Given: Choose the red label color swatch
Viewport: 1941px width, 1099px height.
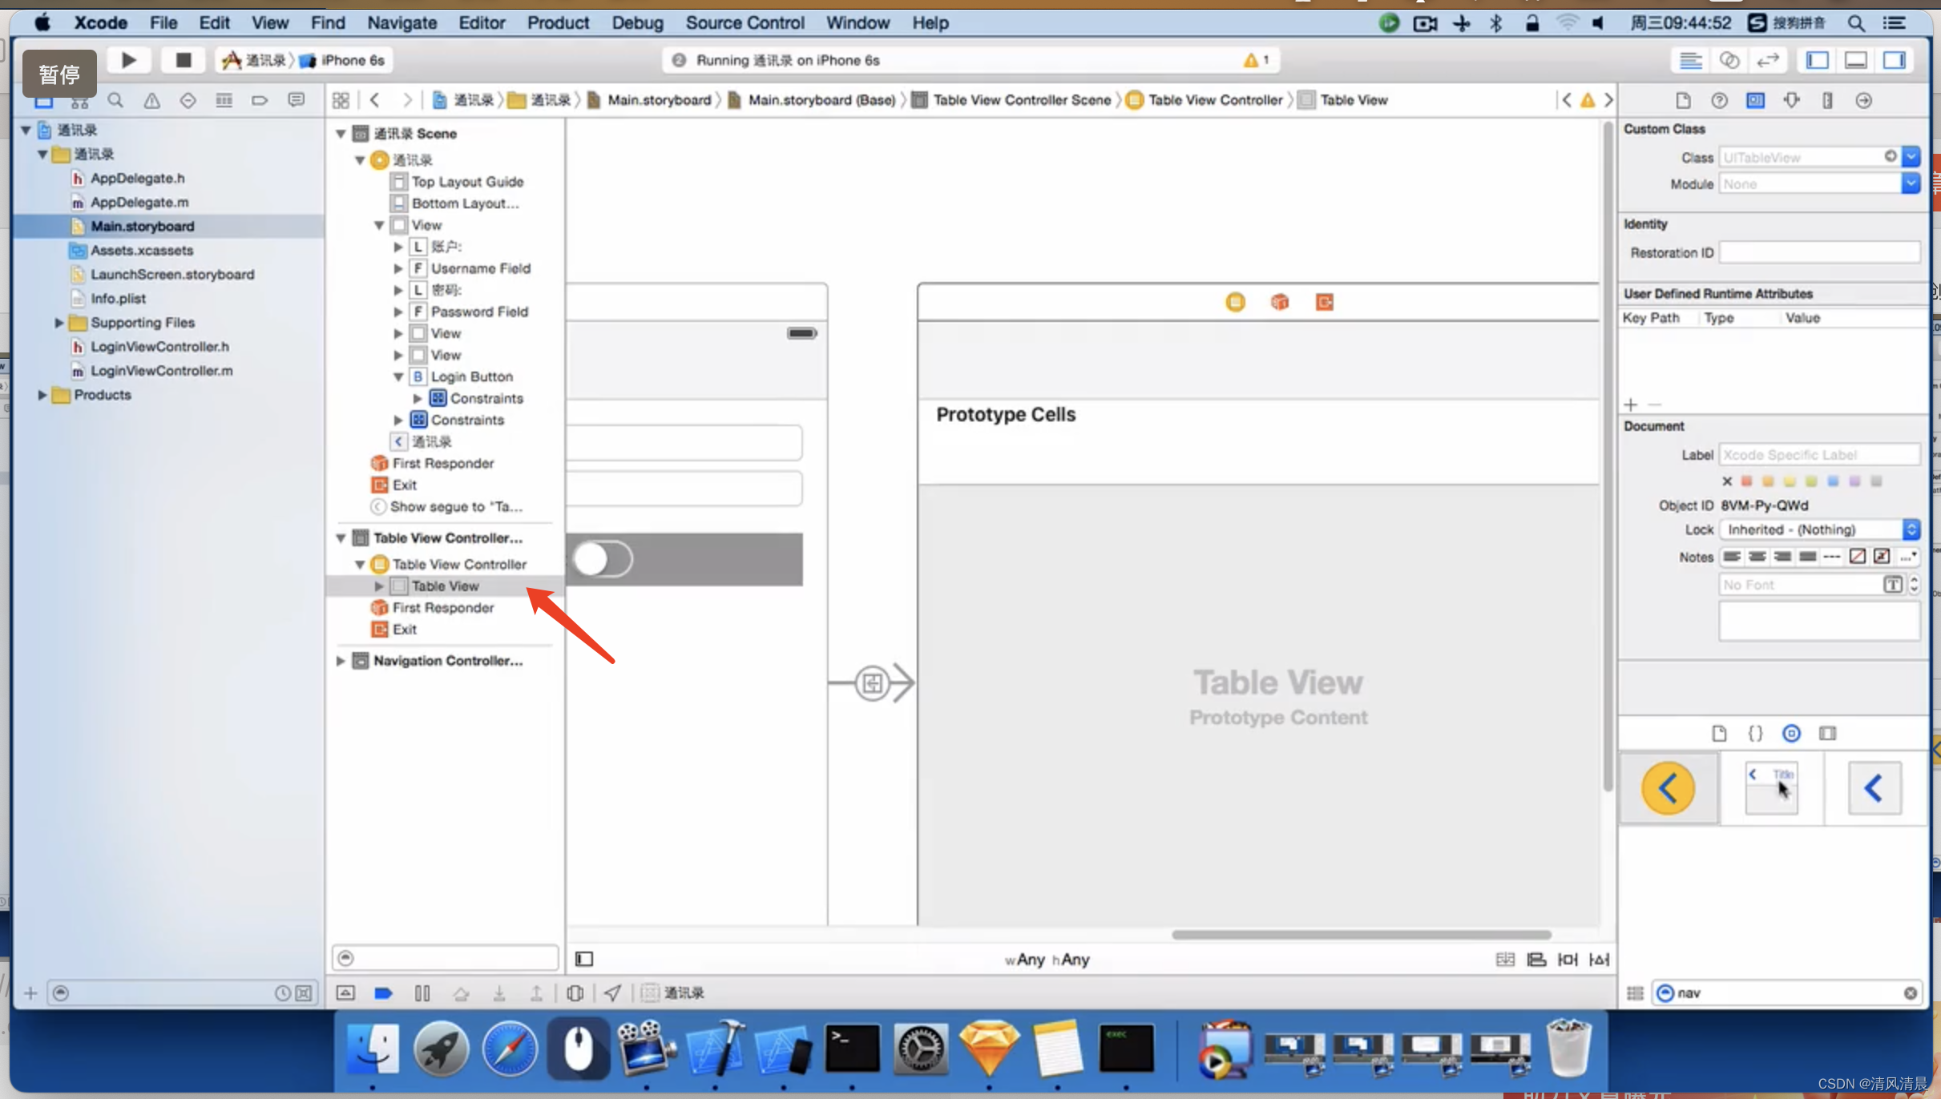Looking at the screenshot, I should [1746, 481].
